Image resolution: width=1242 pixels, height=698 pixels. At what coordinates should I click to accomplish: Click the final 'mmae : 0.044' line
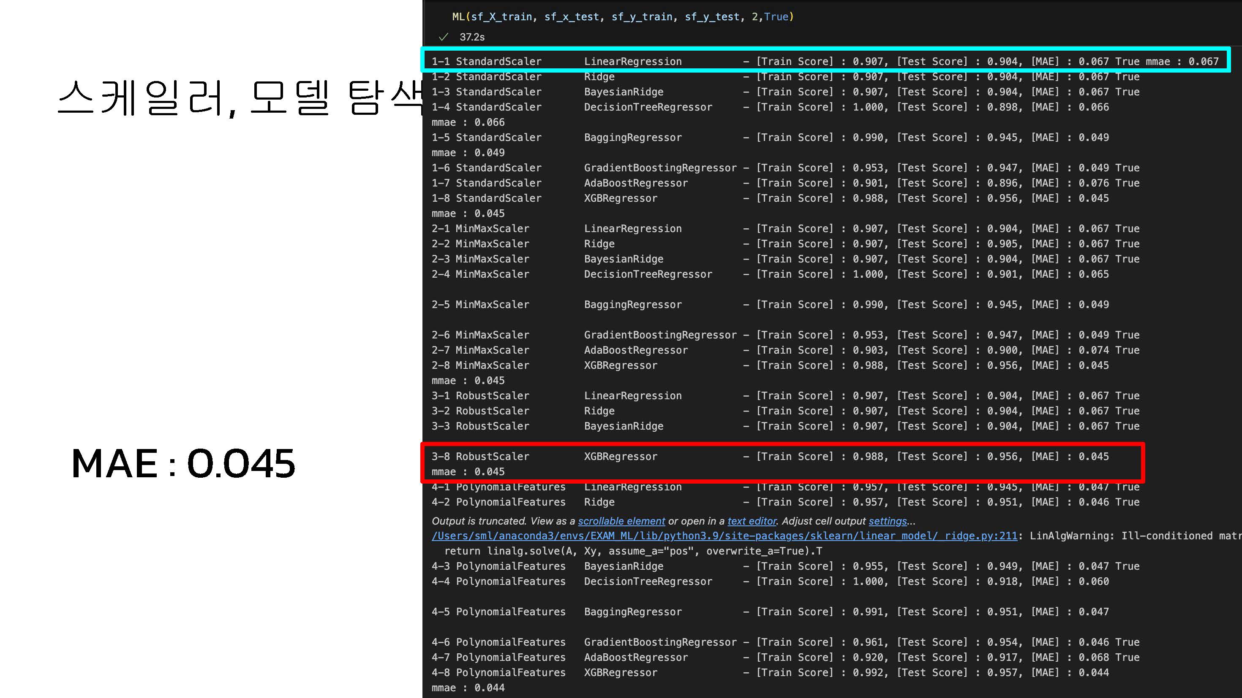pos(468,688)
